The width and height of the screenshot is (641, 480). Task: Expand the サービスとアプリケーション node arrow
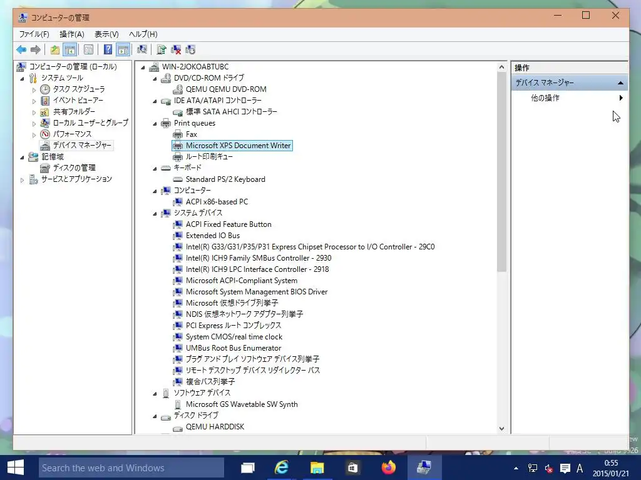coord(22,179)
